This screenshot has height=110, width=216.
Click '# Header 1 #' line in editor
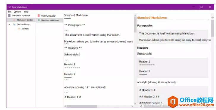pyautogui.click(x=73, y=97)
